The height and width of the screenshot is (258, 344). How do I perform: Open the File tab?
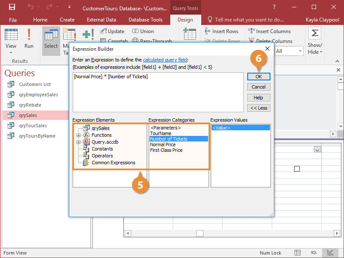coord(13,20)
